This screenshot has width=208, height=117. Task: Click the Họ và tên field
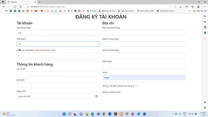point(58,74)
